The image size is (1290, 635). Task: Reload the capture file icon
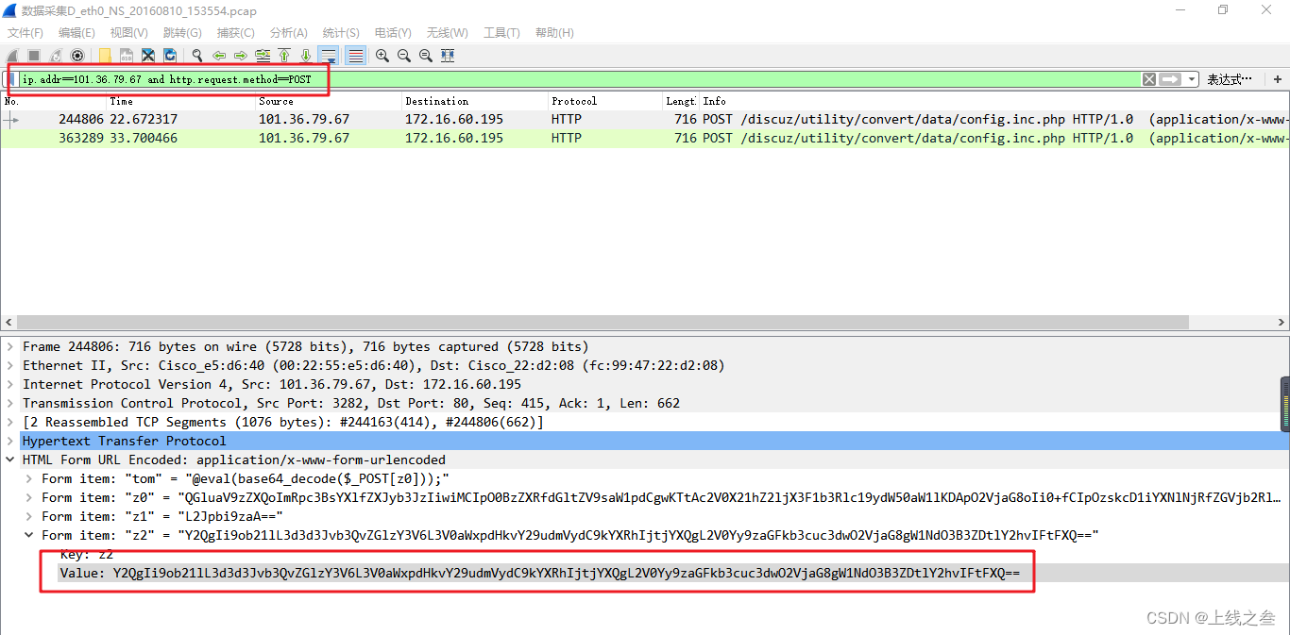pos(170,56)
